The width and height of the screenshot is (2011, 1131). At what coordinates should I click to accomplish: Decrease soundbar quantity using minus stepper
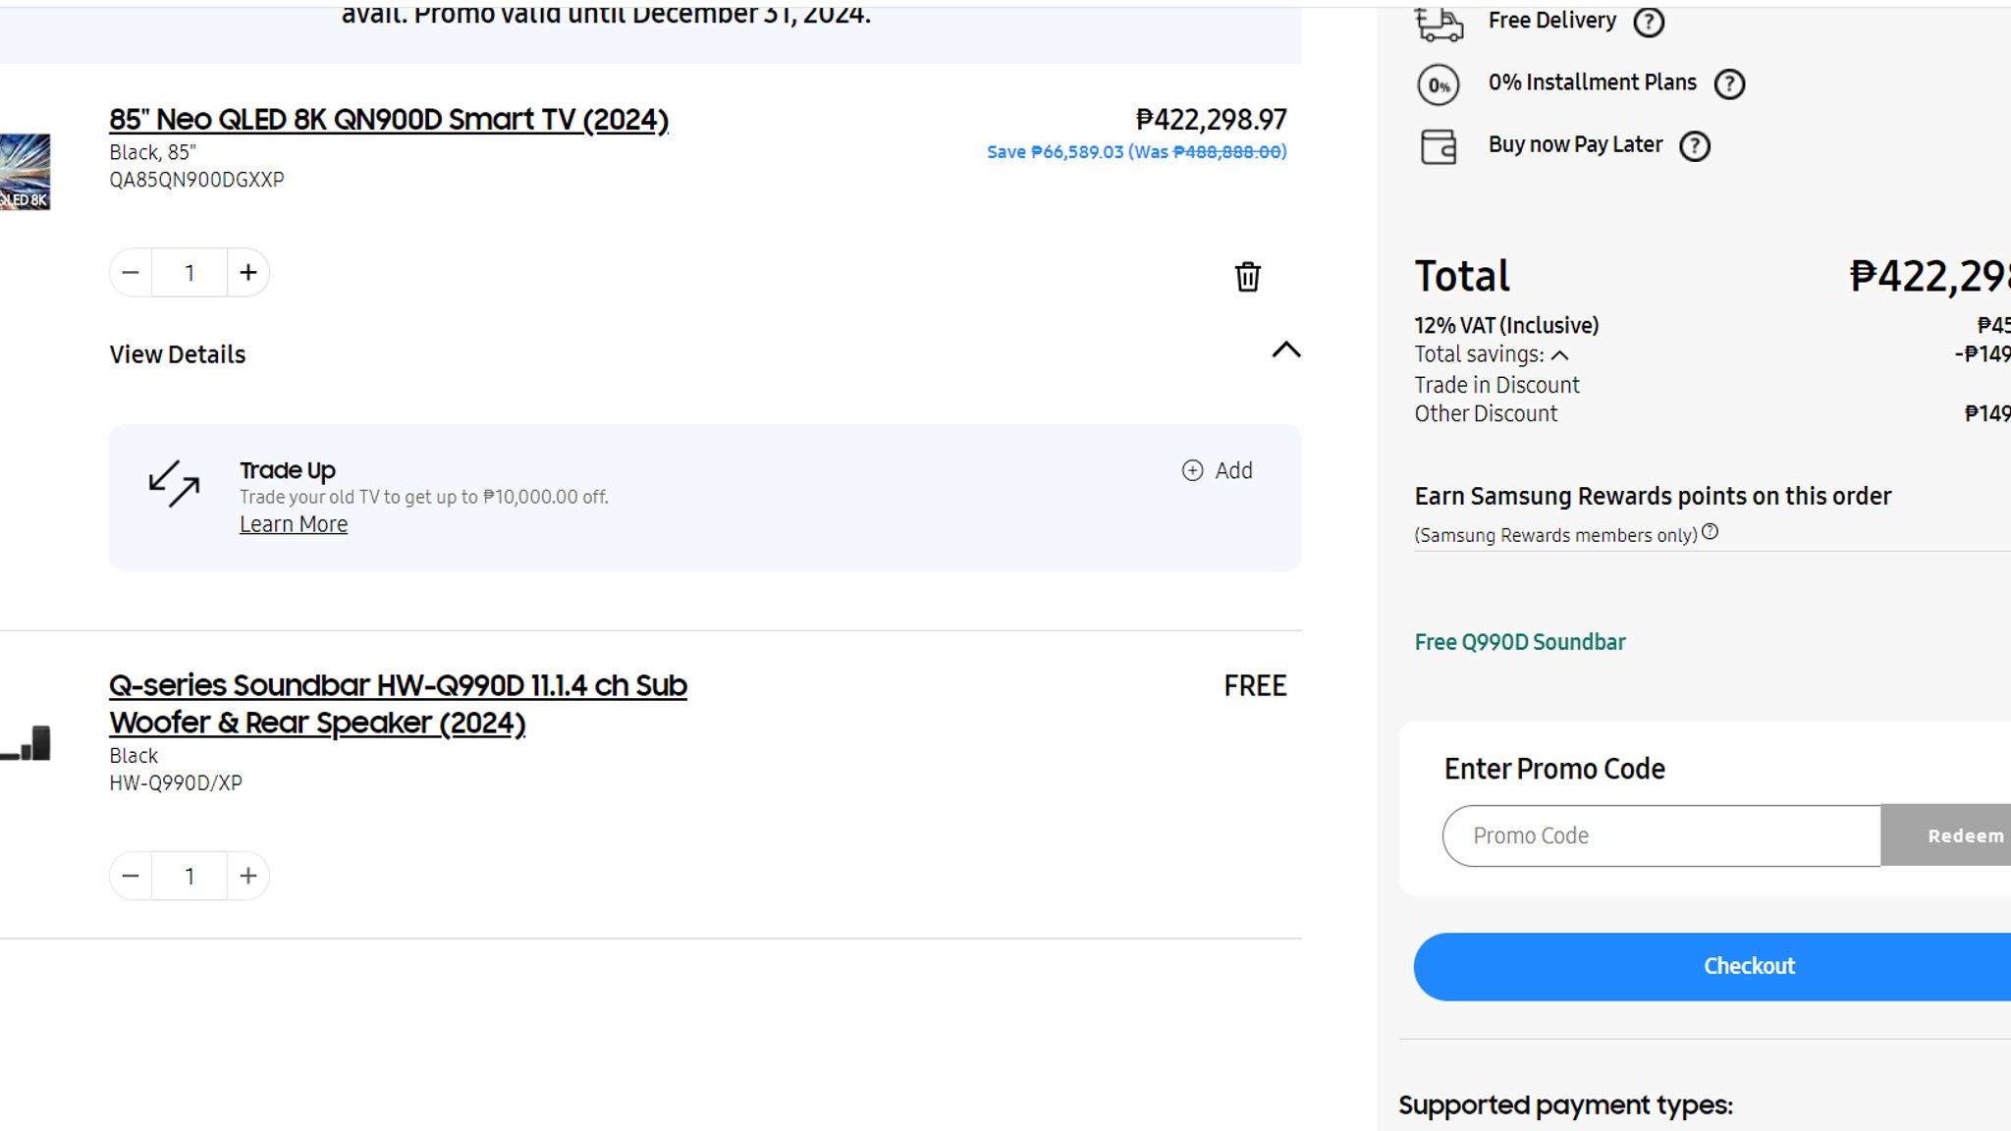pos(132,876)
